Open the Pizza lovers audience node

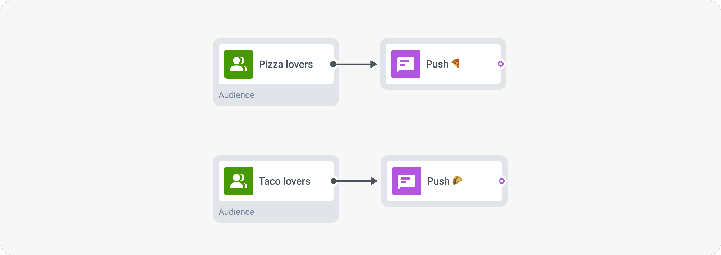(286, 64)
